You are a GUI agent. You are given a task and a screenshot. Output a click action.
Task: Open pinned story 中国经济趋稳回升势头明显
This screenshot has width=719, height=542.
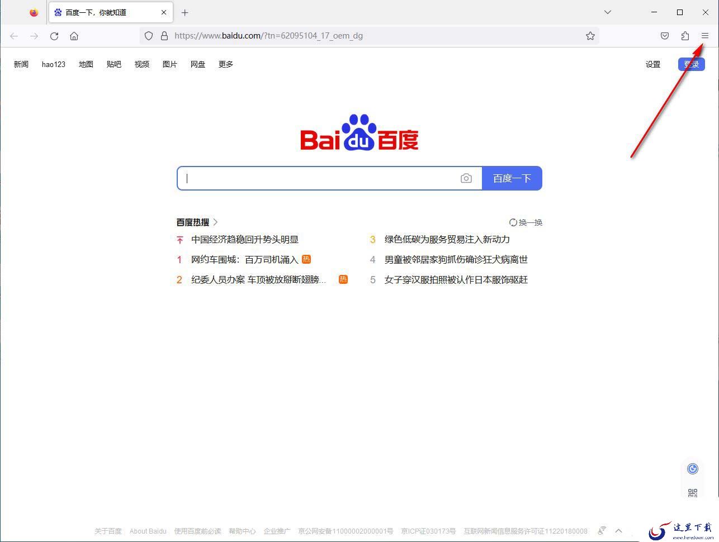pos(245,239)
